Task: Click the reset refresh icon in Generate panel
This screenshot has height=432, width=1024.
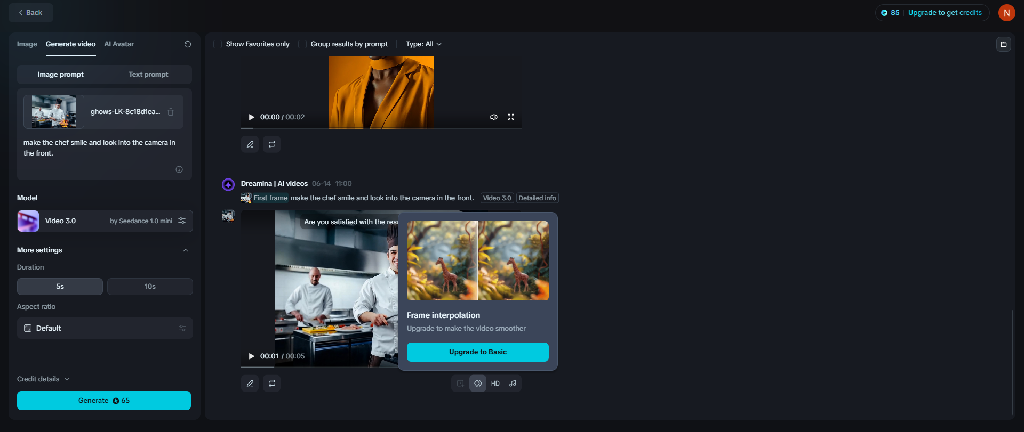Action: click(x=188, y=44)
